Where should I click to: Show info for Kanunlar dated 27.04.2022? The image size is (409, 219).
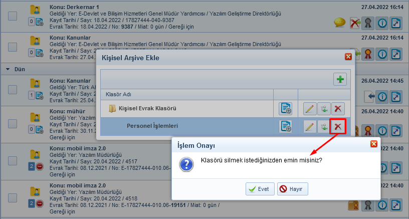[382, 54]
